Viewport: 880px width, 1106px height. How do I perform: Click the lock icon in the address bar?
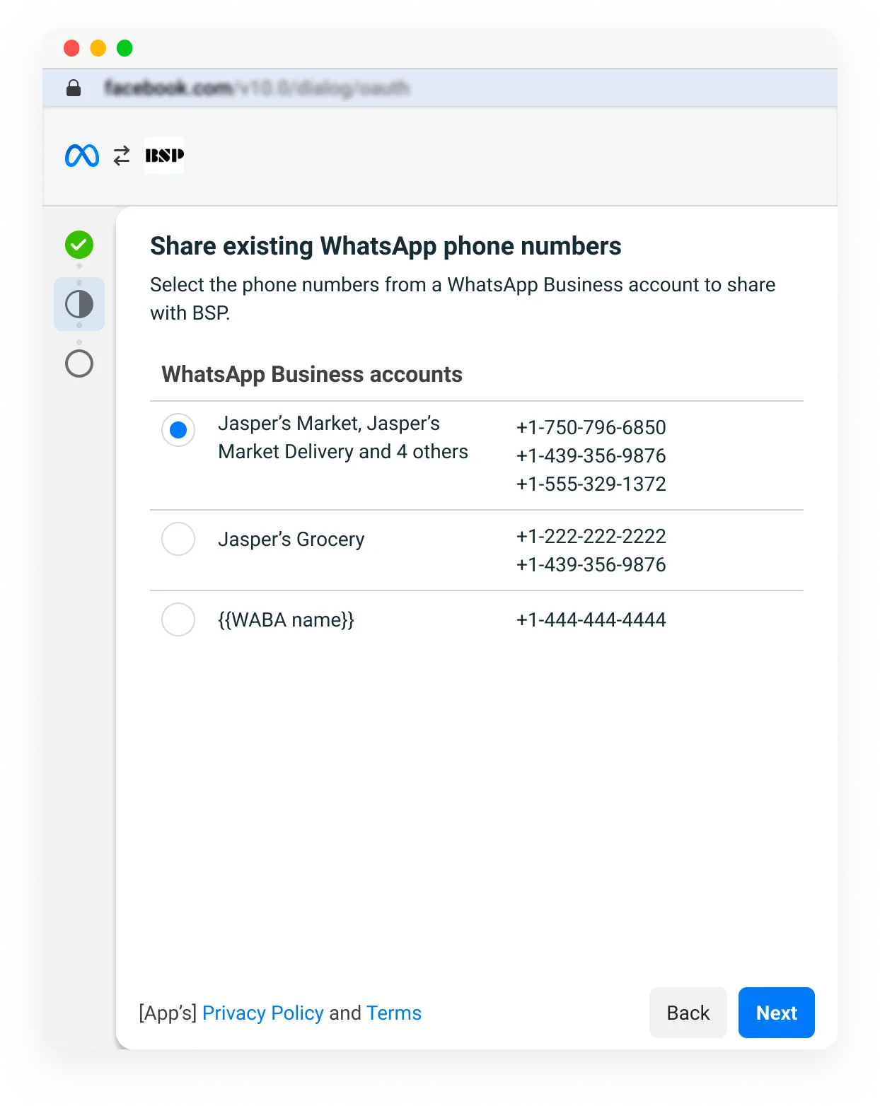click(74, 87)
